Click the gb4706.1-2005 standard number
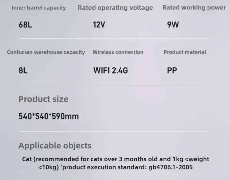The width and height of the screenshot is (230, 180). (171, 167)
